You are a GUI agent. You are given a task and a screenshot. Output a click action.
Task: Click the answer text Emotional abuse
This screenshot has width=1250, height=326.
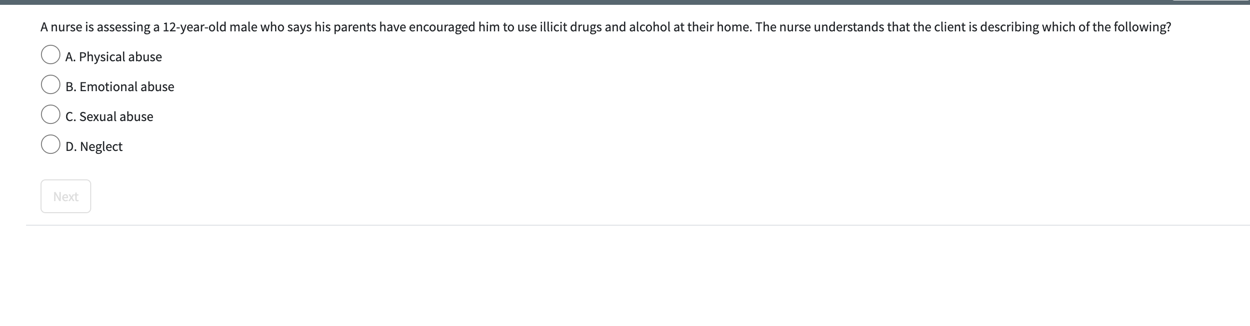[120, 87]
